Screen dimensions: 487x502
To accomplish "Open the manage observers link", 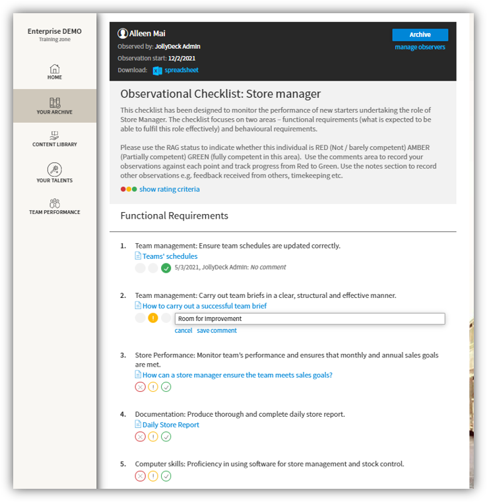I will click(420, 47).
